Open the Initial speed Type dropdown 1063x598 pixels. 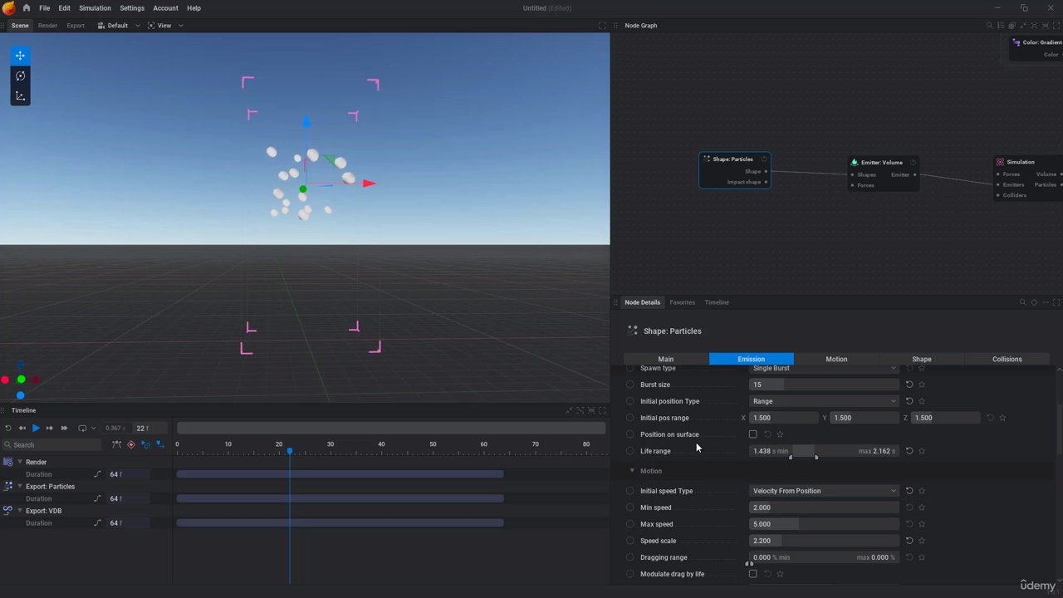tap(824, 491)
